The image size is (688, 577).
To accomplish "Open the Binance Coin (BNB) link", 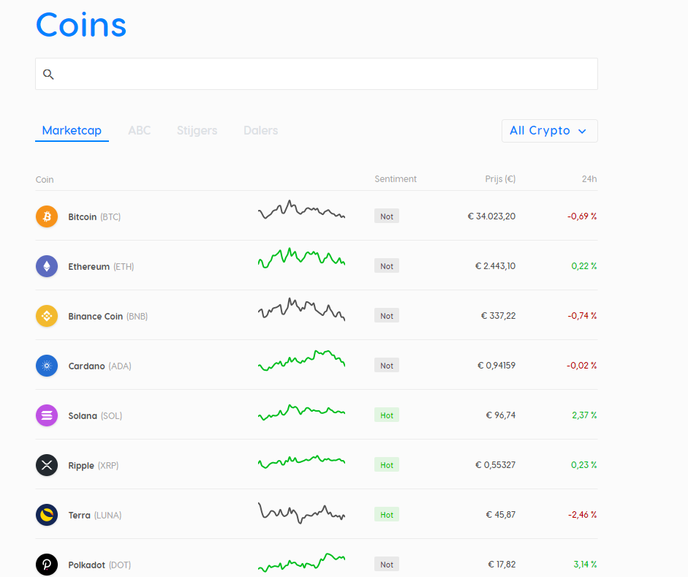I will [108, 317].
